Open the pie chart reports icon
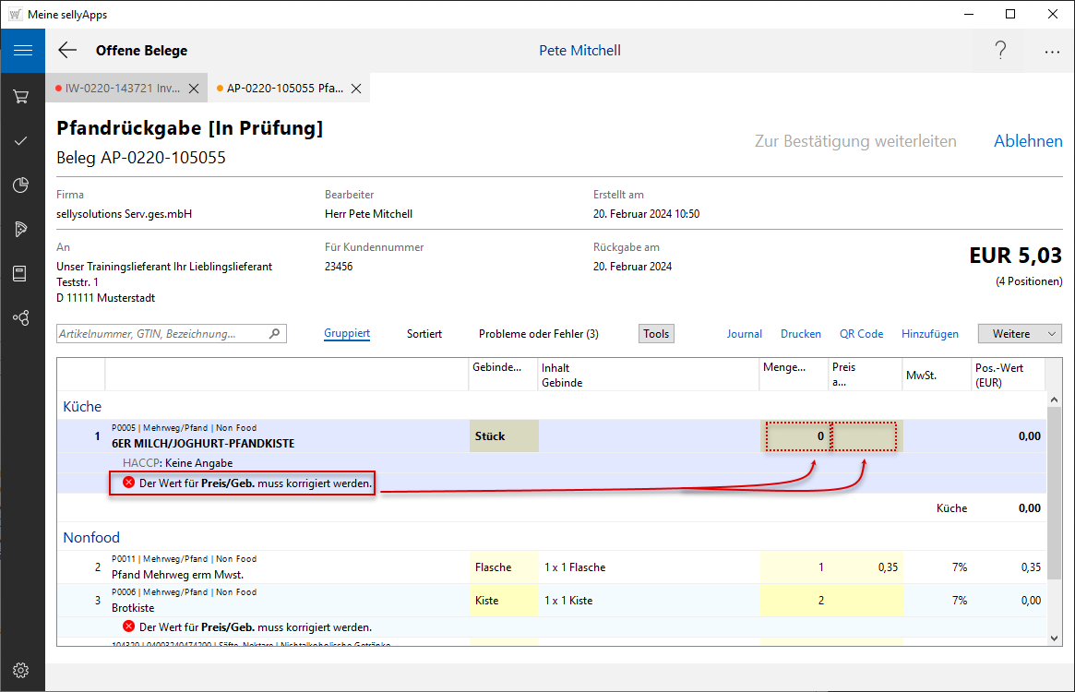Viewport: 1075px width, 692px height. click(22, 185)
